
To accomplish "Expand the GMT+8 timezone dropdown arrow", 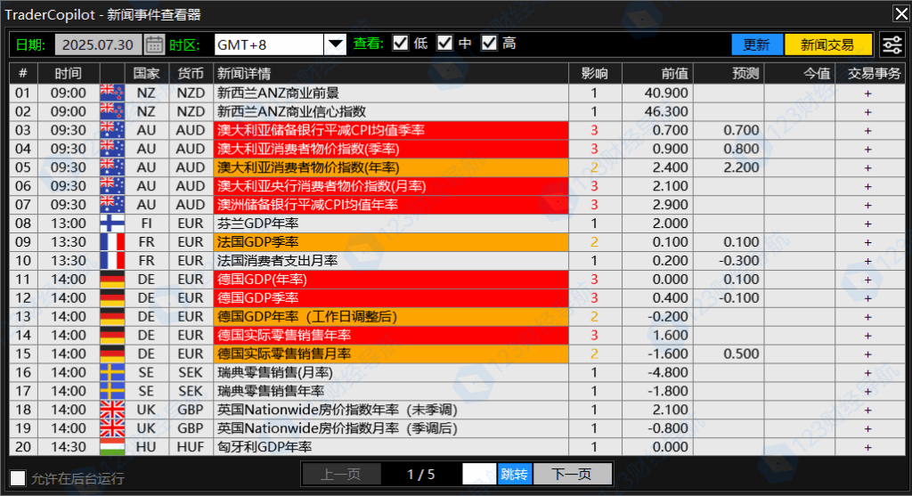I will pos(335,45).
